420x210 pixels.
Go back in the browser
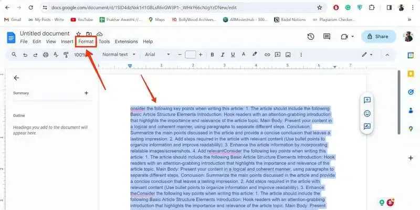[7, 7]
